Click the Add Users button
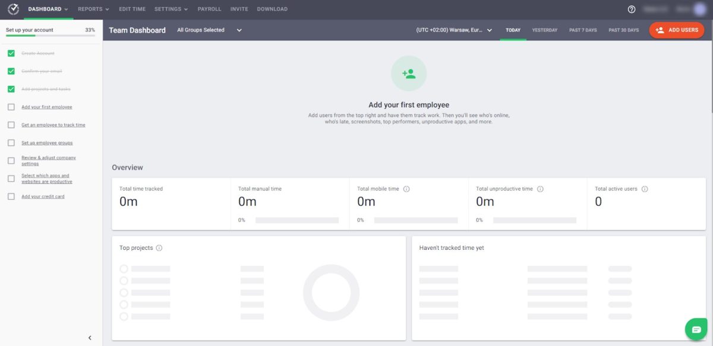713x346 pixels. (677, 29)
